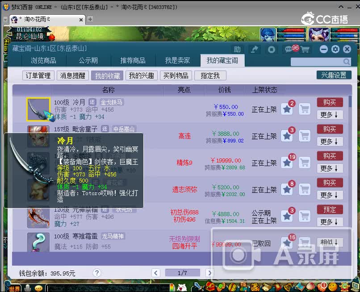Switch to 公示期 tab
The width and height of the screenshot is (360, 292).
pos(88,60)
